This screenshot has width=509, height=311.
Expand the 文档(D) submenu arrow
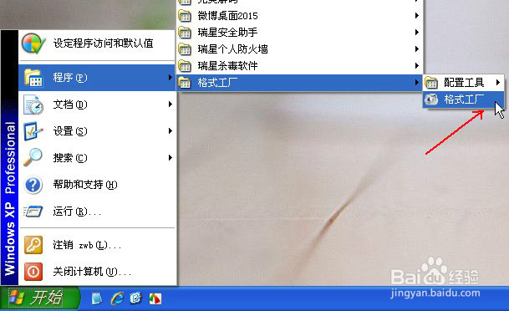(x=171, y=105)
